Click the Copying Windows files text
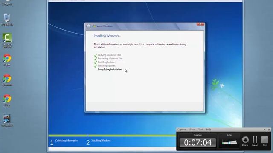Screen dimensions: 273x153 pyautogui.click(x=109, y=55)
